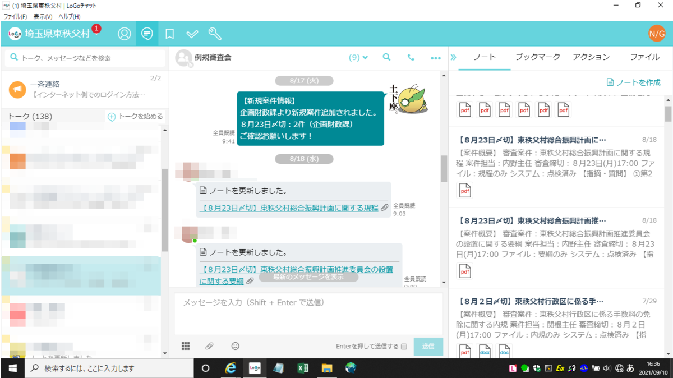Open the 一斉連絡 broadcast row
Viewport: 673px width, 378px height.
pos(84,89)
